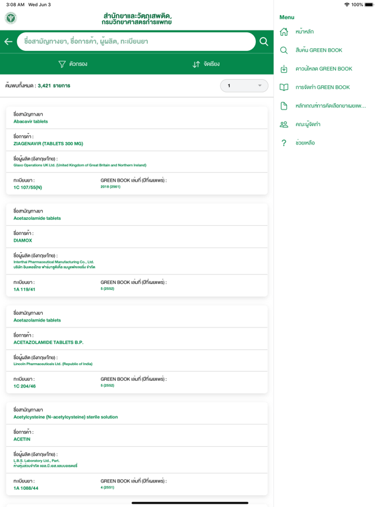This screenshot has width=380, height=507.
Task: Click the question mark help icon
Action: [284, 143]
